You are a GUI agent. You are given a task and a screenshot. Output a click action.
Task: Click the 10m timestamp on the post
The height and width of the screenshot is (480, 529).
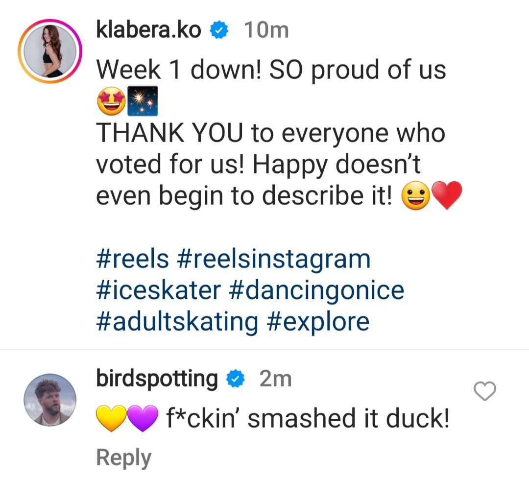tap(266, 31)
